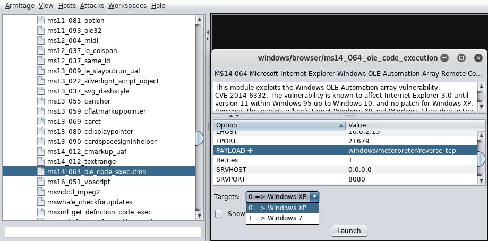Image resolution: width=488 pixels, height=241 pixels.
Task: Toggle the Show advanced options checkbox
Action: tap(219, 213)
